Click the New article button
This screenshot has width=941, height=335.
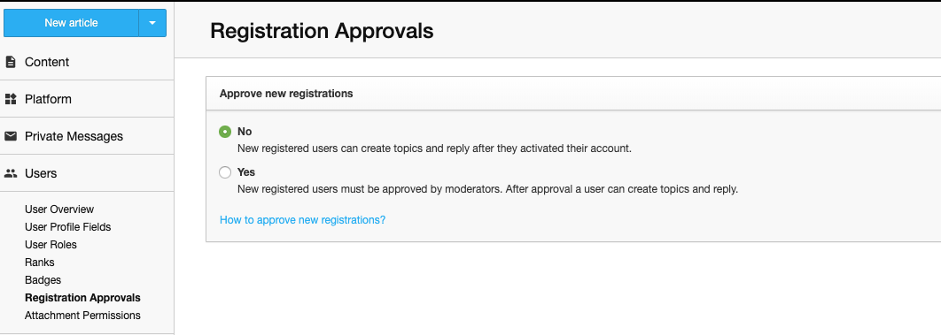click(x=71, y=23)
